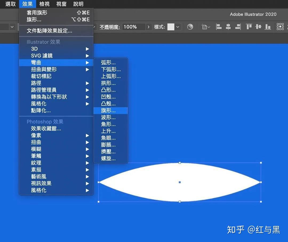Expand the 藝術風 submenu

tap(56, 177)
